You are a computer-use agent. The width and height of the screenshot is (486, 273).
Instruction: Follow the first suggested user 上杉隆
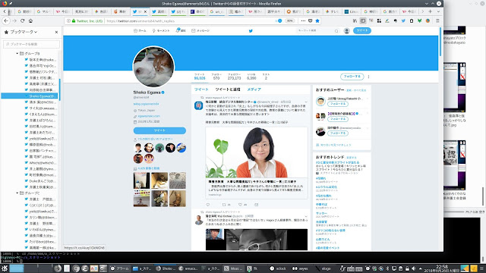click(338, 104)
